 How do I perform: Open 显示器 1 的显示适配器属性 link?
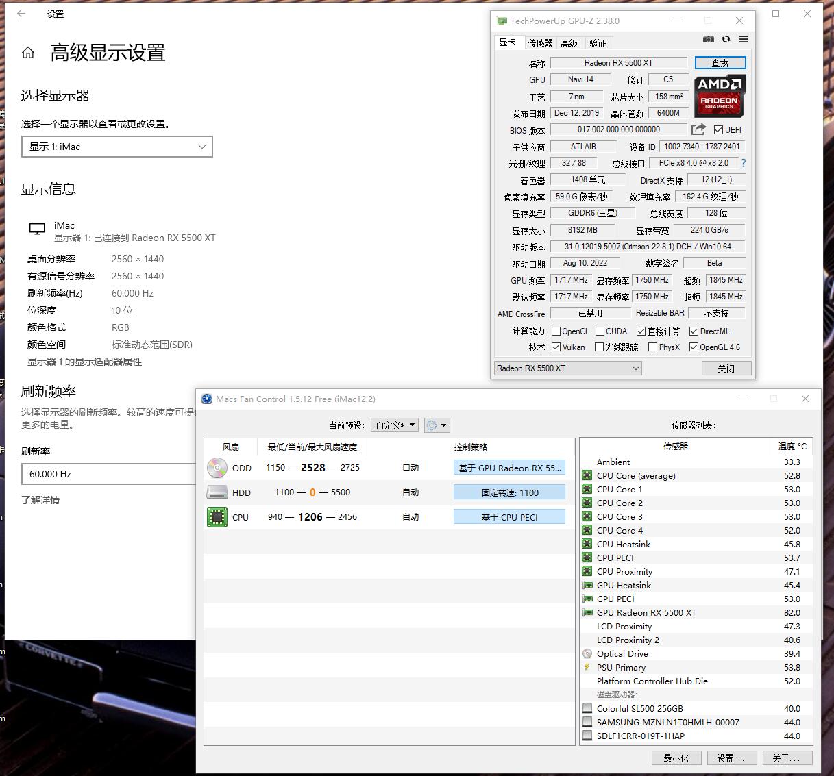click(84, 362)
